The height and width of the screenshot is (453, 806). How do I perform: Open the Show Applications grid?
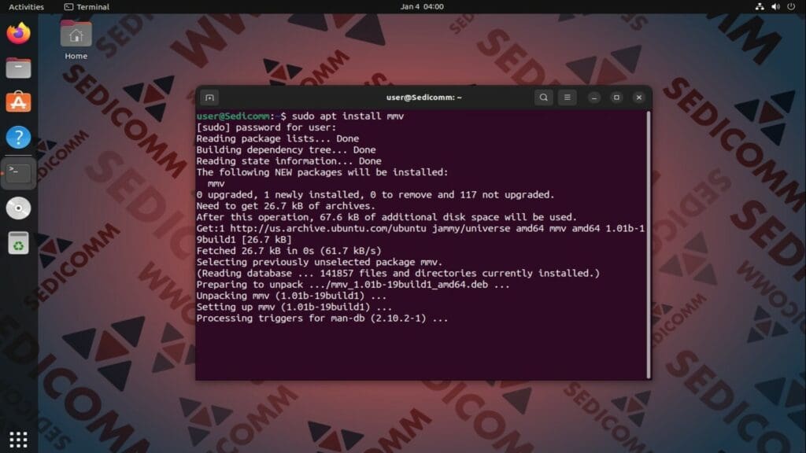point(18,438)
